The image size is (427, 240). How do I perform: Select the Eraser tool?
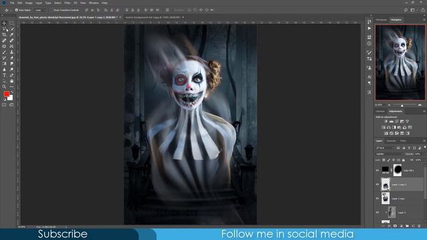point(11,58)
